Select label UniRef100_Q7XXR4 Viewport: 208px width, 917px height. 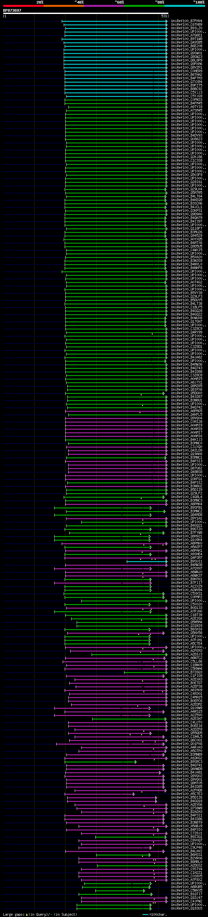coord(186,82)
